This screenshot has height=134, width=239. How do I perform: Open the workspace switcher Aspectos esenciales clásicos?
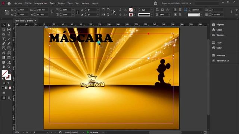[176, 3]
